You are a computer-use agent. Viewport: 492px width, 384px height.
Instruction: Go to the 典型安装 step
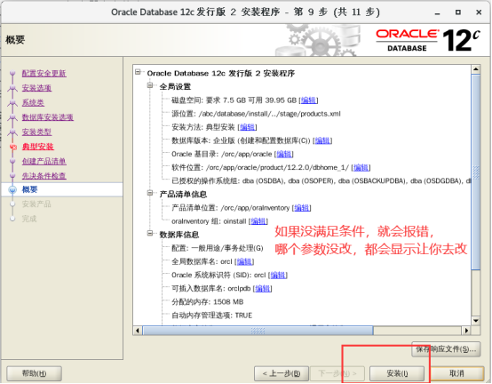pyautogui.click(x=38, y=147)
